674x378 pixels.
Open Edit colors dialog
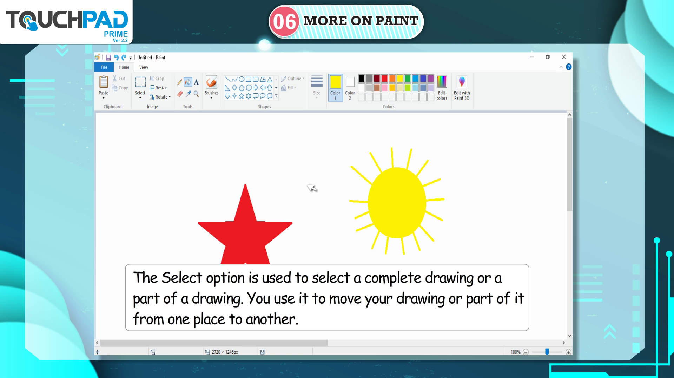pyautogui.click(x=442, y=88)
